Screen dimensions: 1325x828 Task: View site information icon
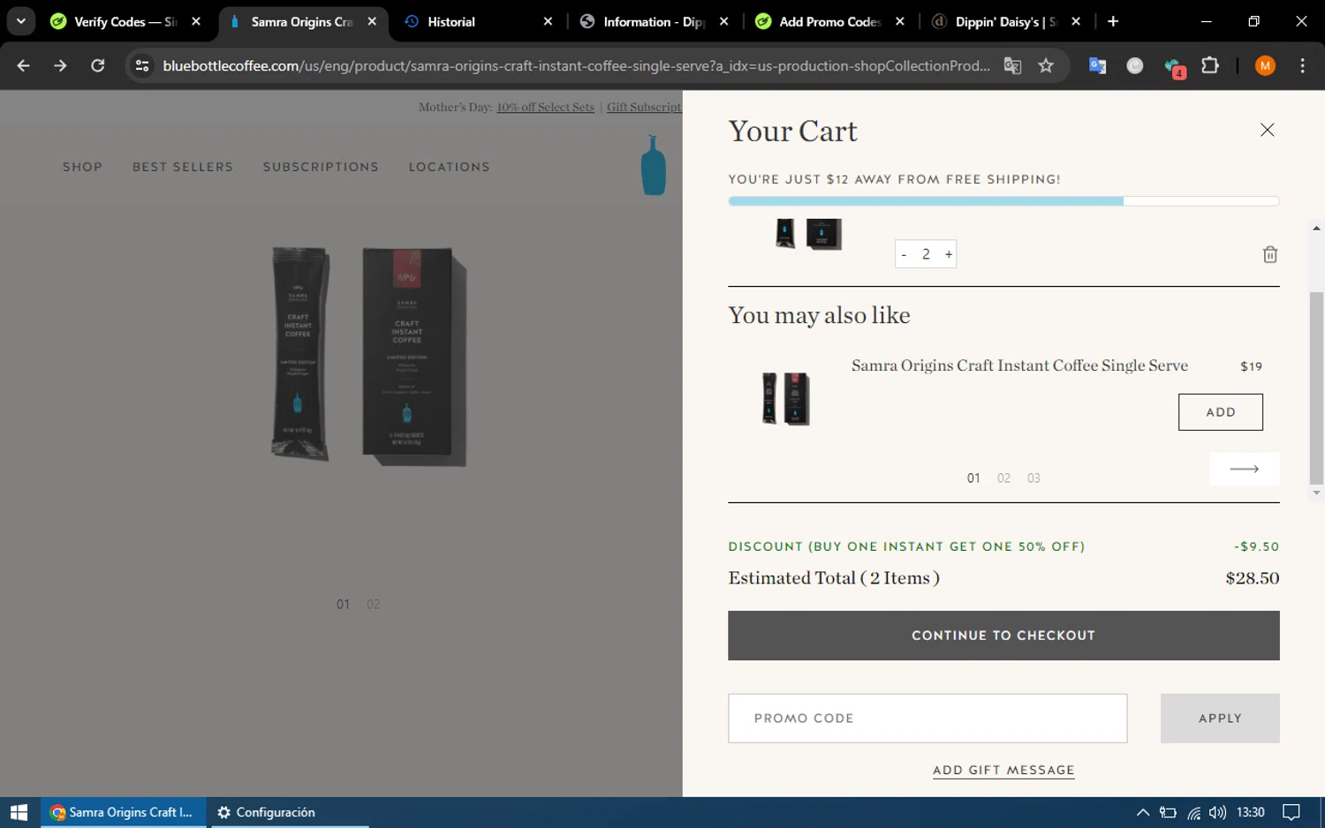click(142, 65)
